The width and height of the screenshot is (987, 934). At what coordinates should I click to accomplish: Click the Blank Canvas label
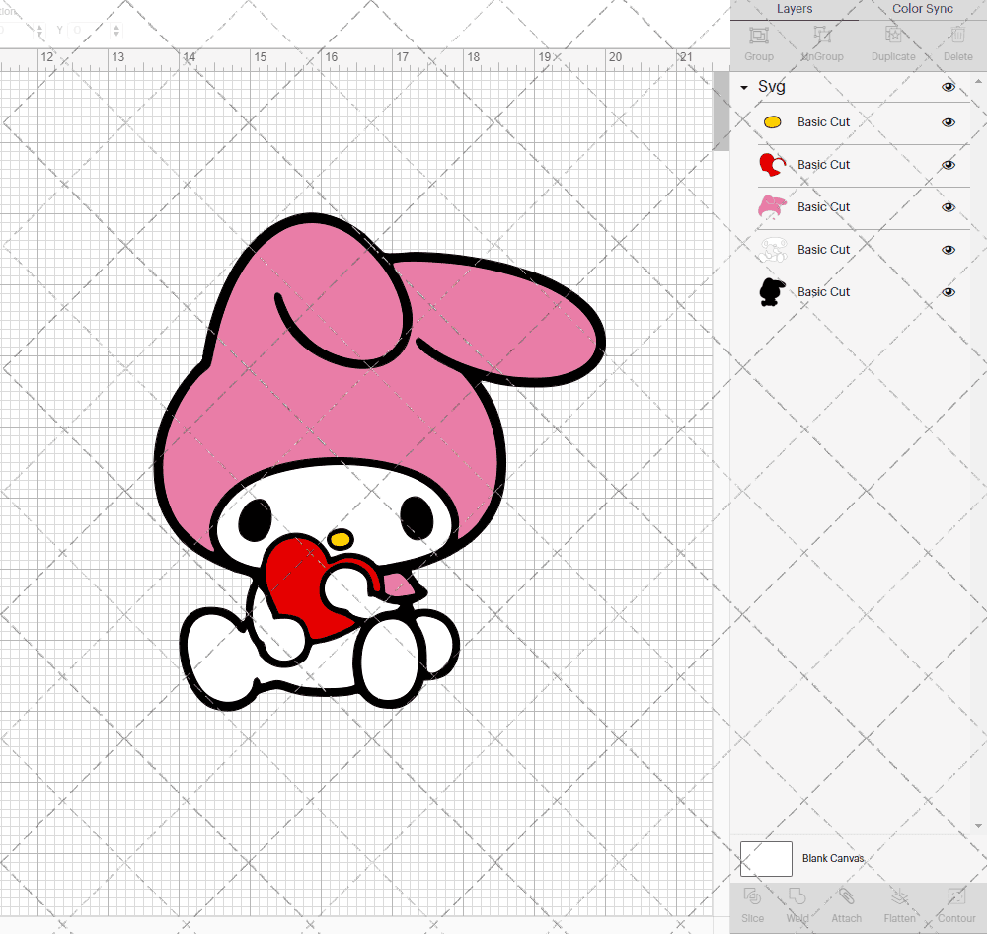tap(833, 858)
